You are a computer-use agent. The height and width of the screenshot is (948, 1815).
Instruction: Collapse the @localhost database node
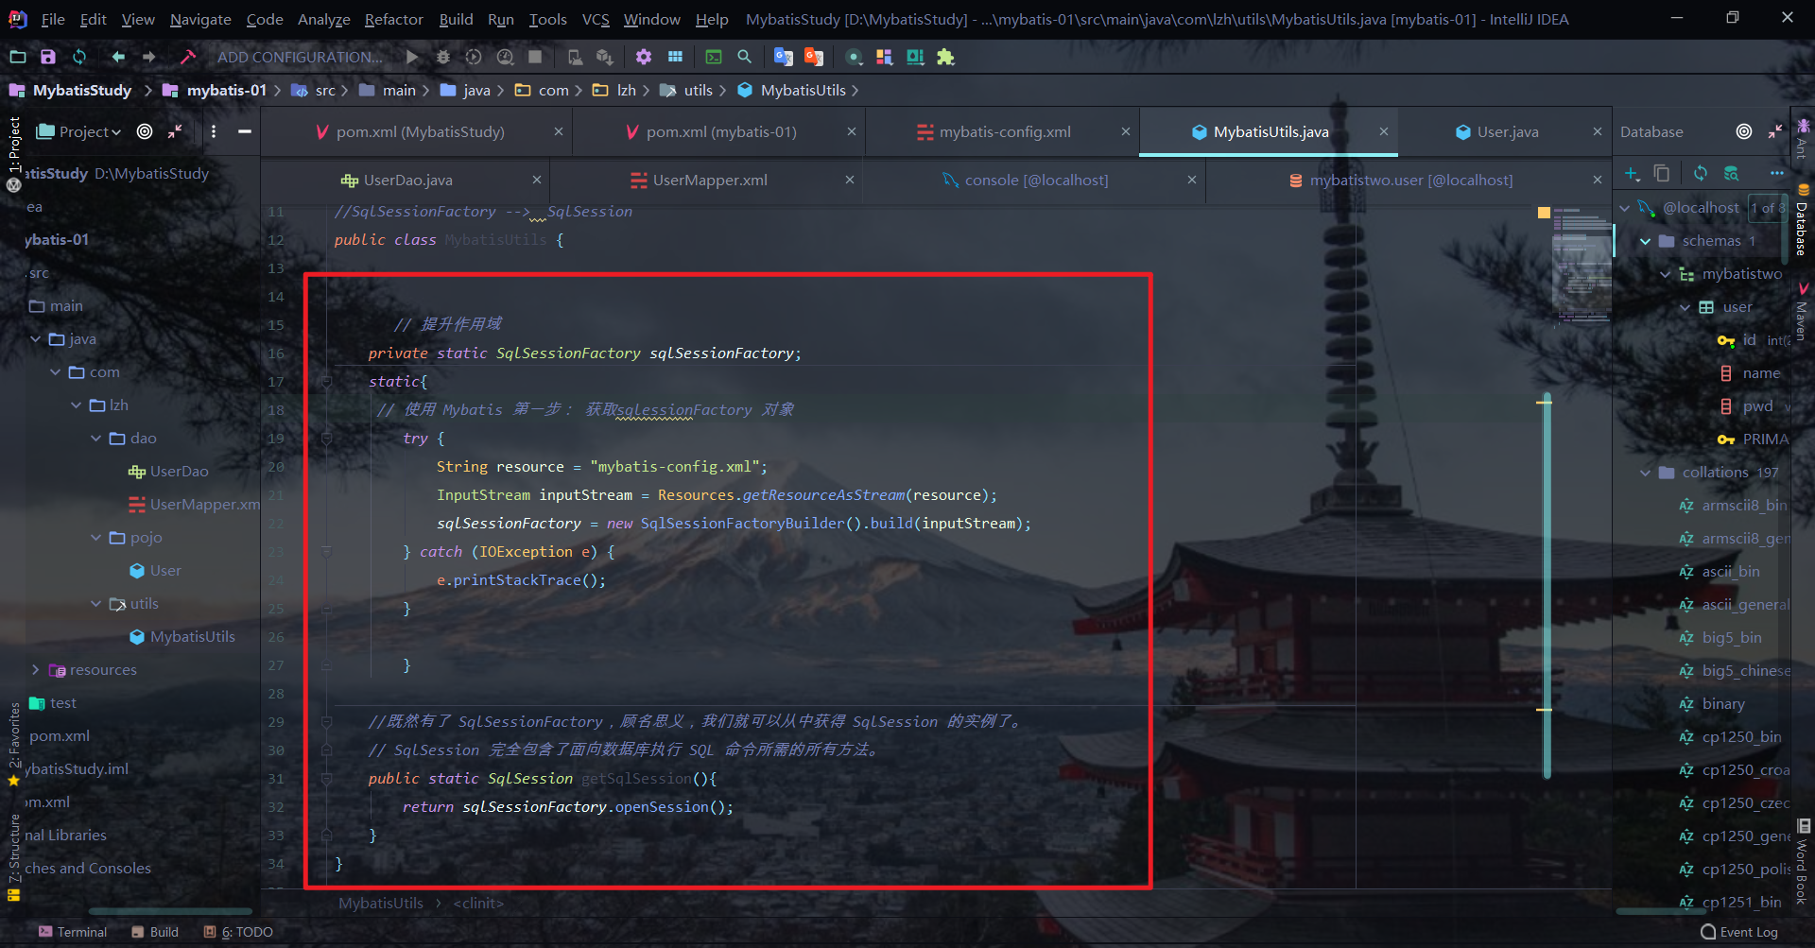point(1625,208)
